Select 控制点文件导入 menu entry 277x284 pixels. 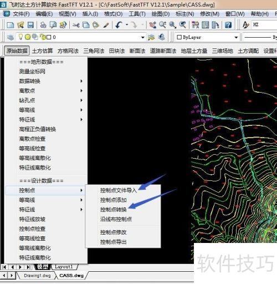pos(119,190)
